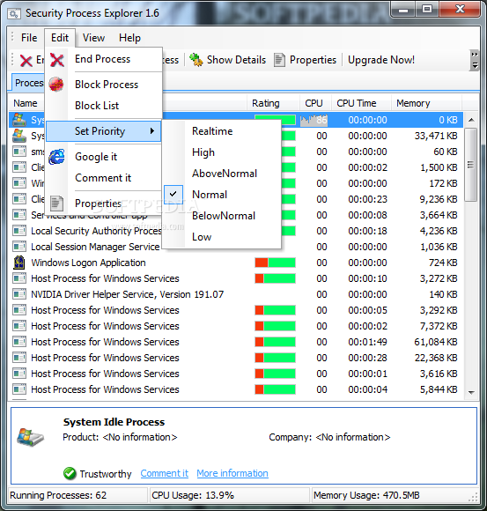Click End Process in Edit menu
Viewport: 487px width, 511px height.
tap(104, 60)
